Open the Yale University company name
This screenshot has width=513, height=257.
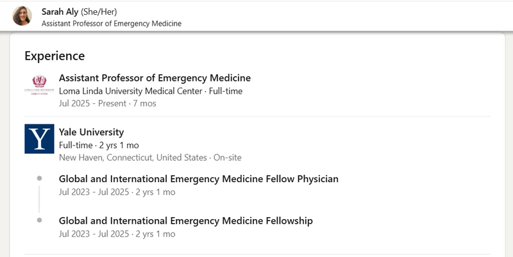[91, 132]
